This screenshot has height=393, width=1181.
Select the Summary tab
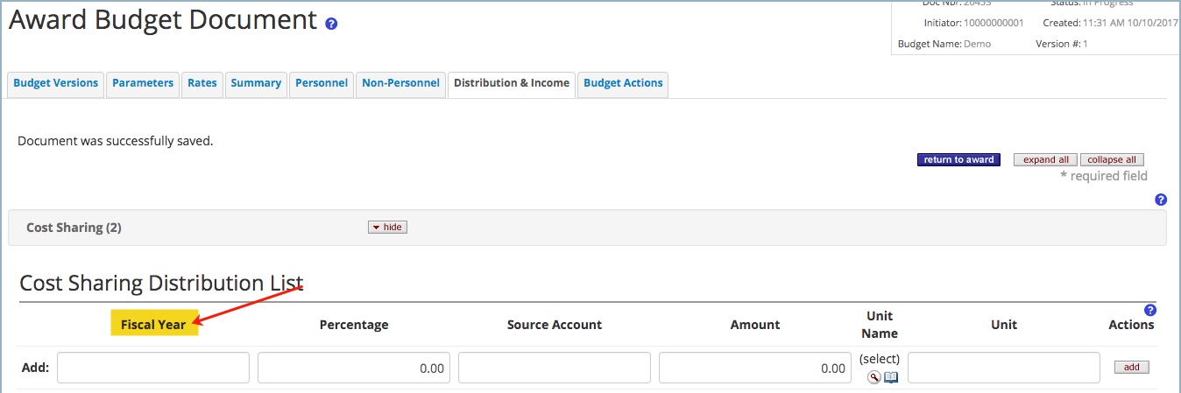(x=256, y=83)
